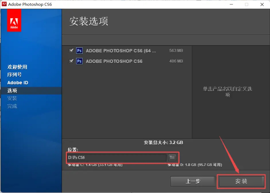Select the ADOBE PHOTOSHOP CS6 (64-bit) product name
Screen dimensions: 270x193
click(x=121, y=51)
